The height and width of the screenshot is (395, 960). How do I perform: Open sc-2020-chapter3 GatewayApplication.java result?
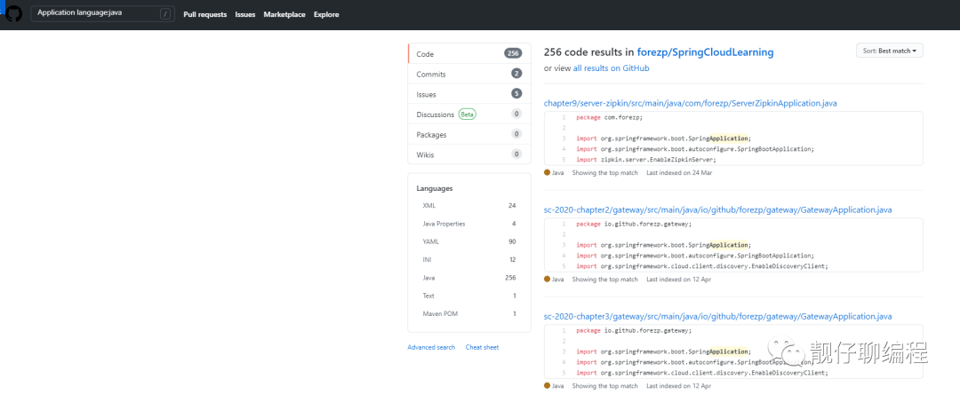coord(717,317)
